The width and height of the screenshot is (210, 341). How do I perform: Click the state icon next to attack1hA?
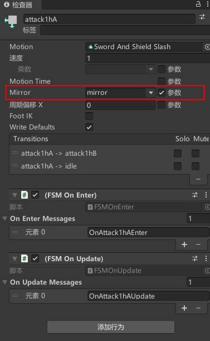pyautogui.click(x=11, y=22)
